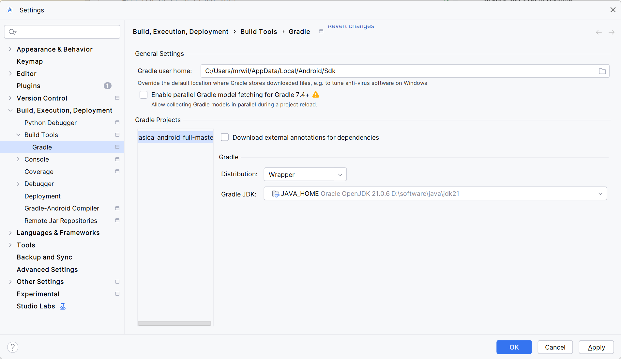Click project-level icon beside Python Debugger
The height and width of the screenshot is (359, 621).
coord(117,122)
